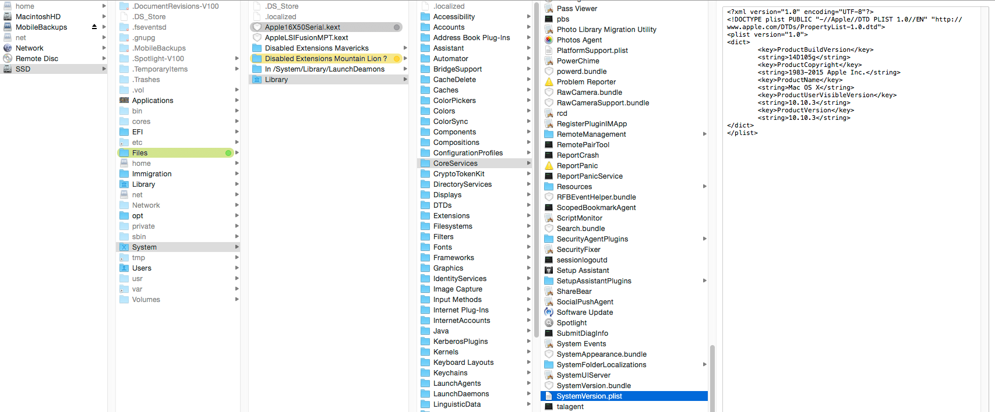Select the Accessibility folder
Viewport: 995px width, 412px height.
tap(475, 17)
